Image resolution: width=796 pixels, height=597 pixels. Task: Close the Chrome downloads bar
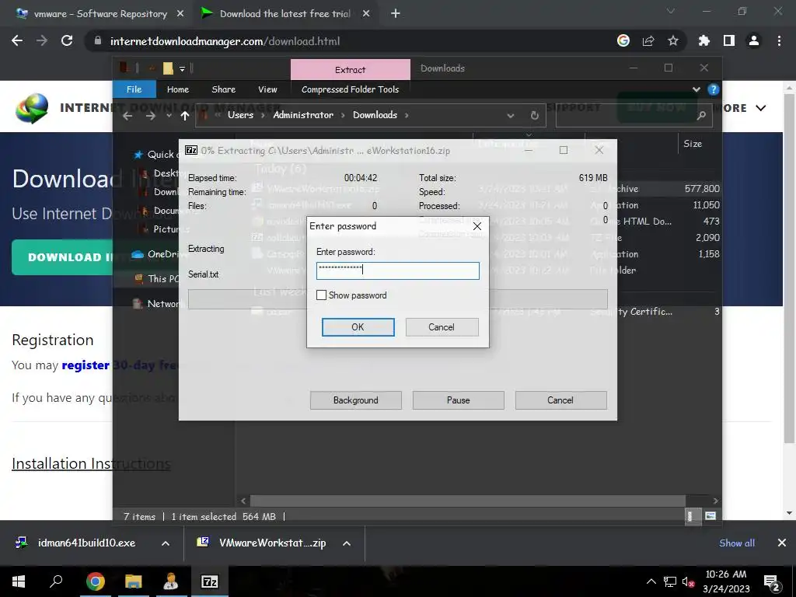[x=782, y=543]
